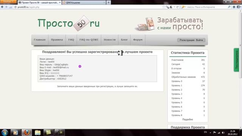242x136 pixels.
Task: Open the green Техподдержка side tab
Action: [x=236, y=60]
